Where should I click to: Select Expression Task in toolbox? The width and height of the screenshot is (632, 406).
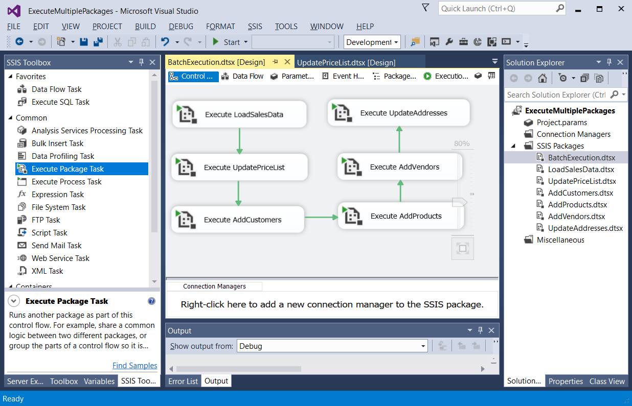tap(58, 194)
